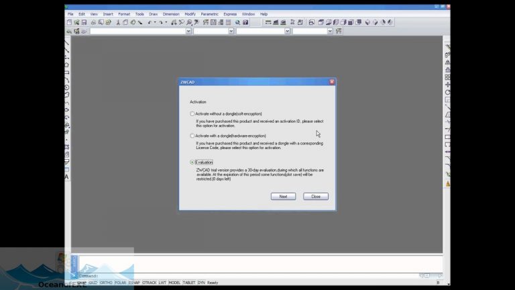
Task: Toggle ESNAP in the status bar
Action: (134, 283)
